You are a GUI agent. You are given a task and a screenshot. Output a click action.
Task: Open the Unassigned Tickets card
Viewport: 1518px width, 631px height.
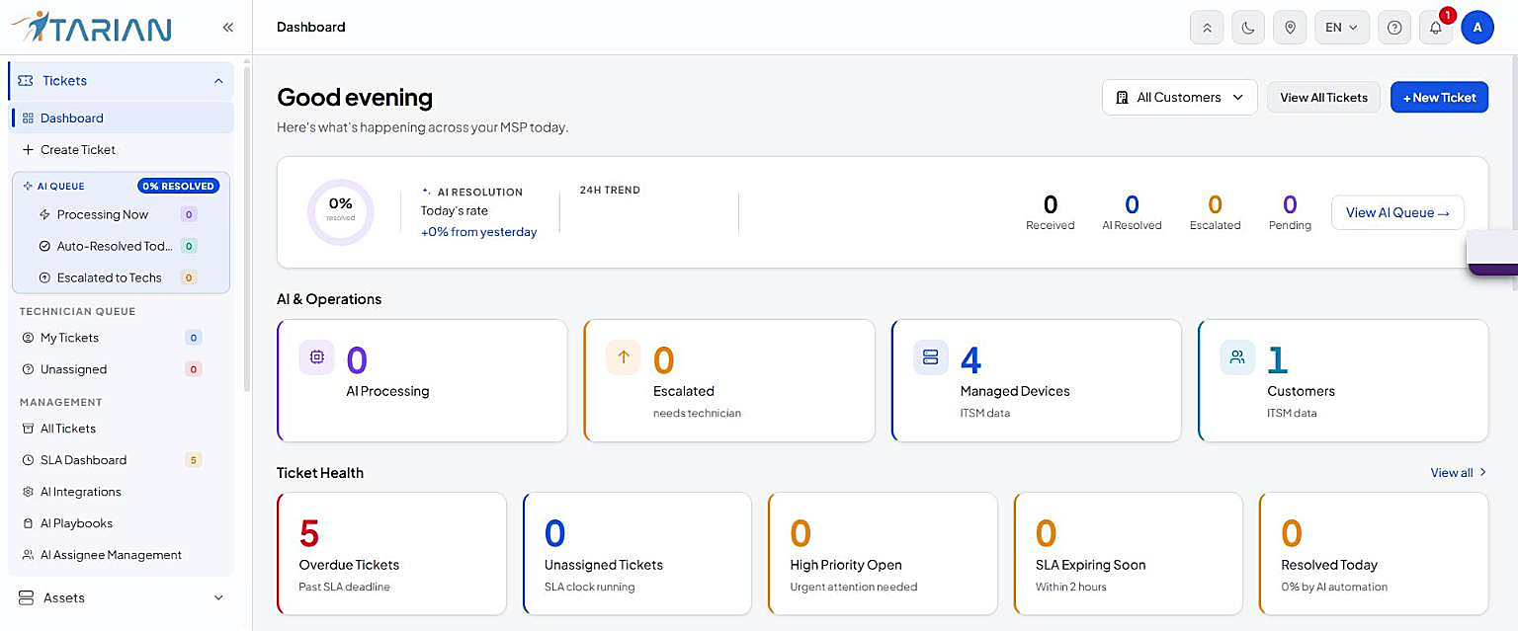click(637, 553)
